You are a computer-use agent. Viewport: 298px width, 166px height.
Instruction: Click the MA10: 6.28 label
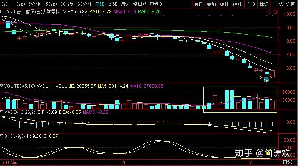(x=100, y=12)
